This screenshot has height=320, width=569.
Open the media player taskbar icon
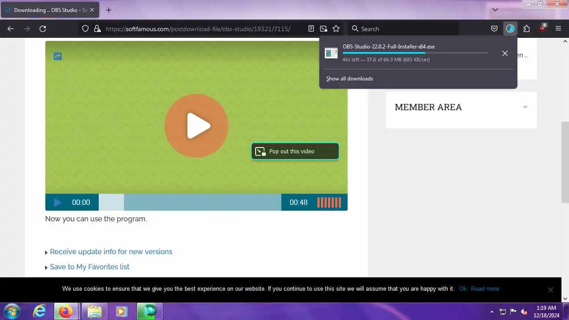pyautogui.click(x=121, y=311)
